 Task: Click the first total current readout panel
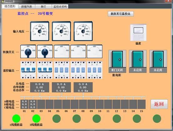coord(40,87)
